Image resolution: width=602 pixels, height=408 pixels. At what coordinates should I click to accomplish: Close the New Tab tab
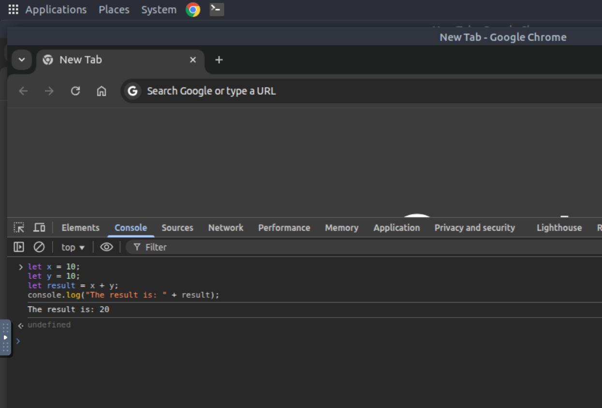(193, 60)
